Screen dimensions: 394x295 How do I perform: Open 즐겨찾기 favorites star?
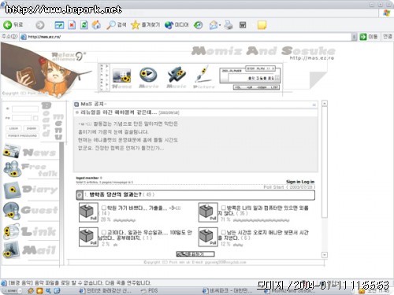pos(145,25)
